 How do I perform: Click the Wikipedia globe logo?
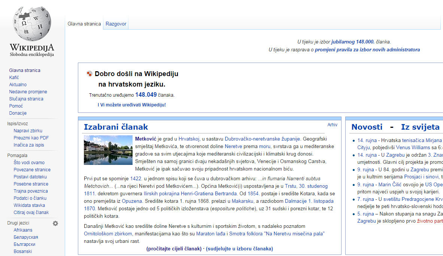point(32,25)
